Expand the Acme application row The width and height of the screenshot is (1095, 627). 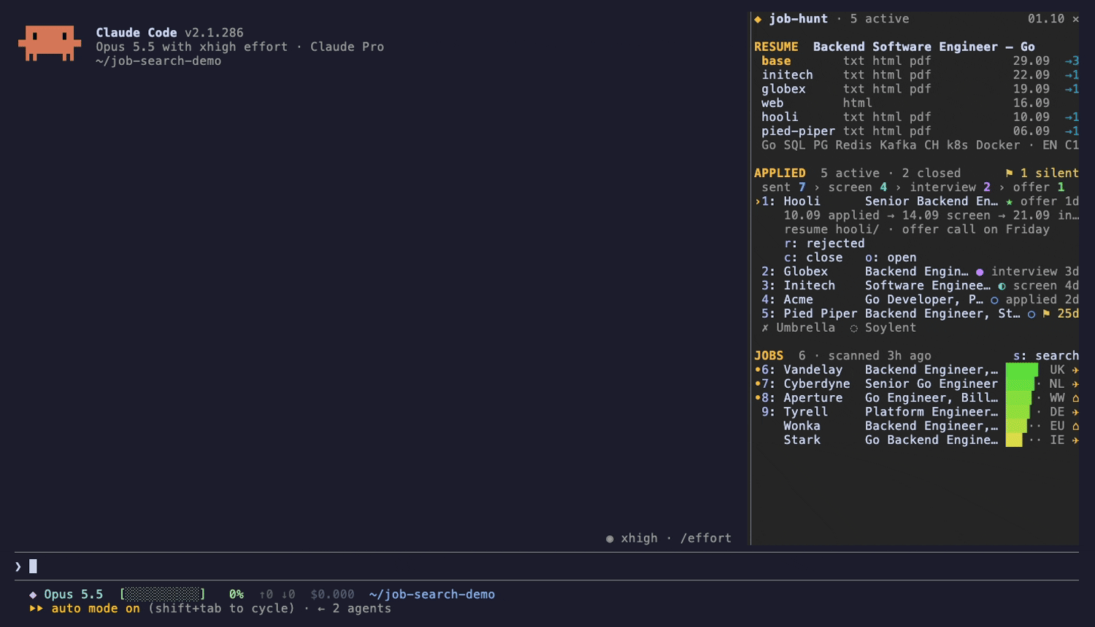pyautogui.click(x=916, y=300)
